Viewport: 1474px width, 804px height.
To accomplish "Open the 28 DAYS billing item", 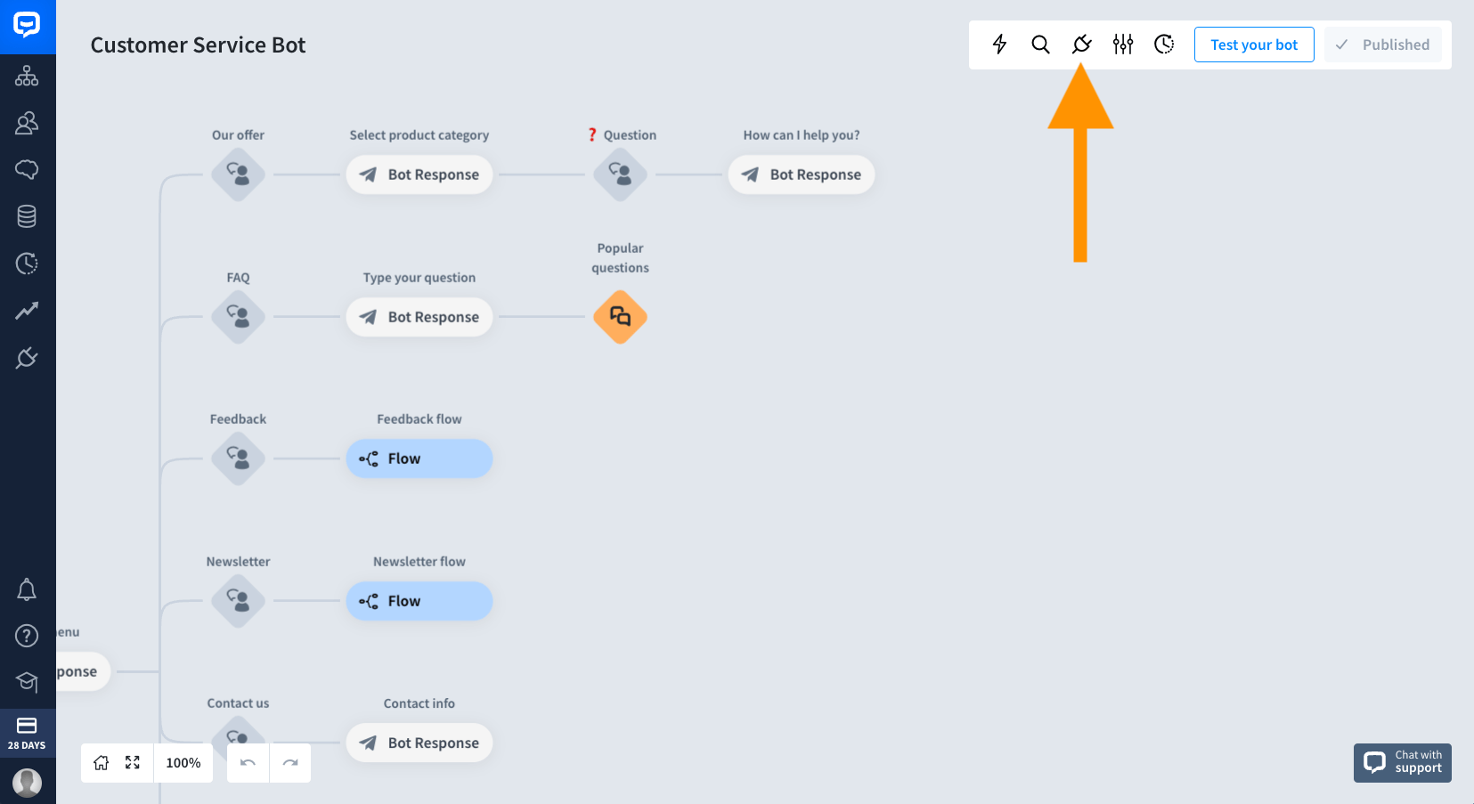I will click(x=28, y=734).
